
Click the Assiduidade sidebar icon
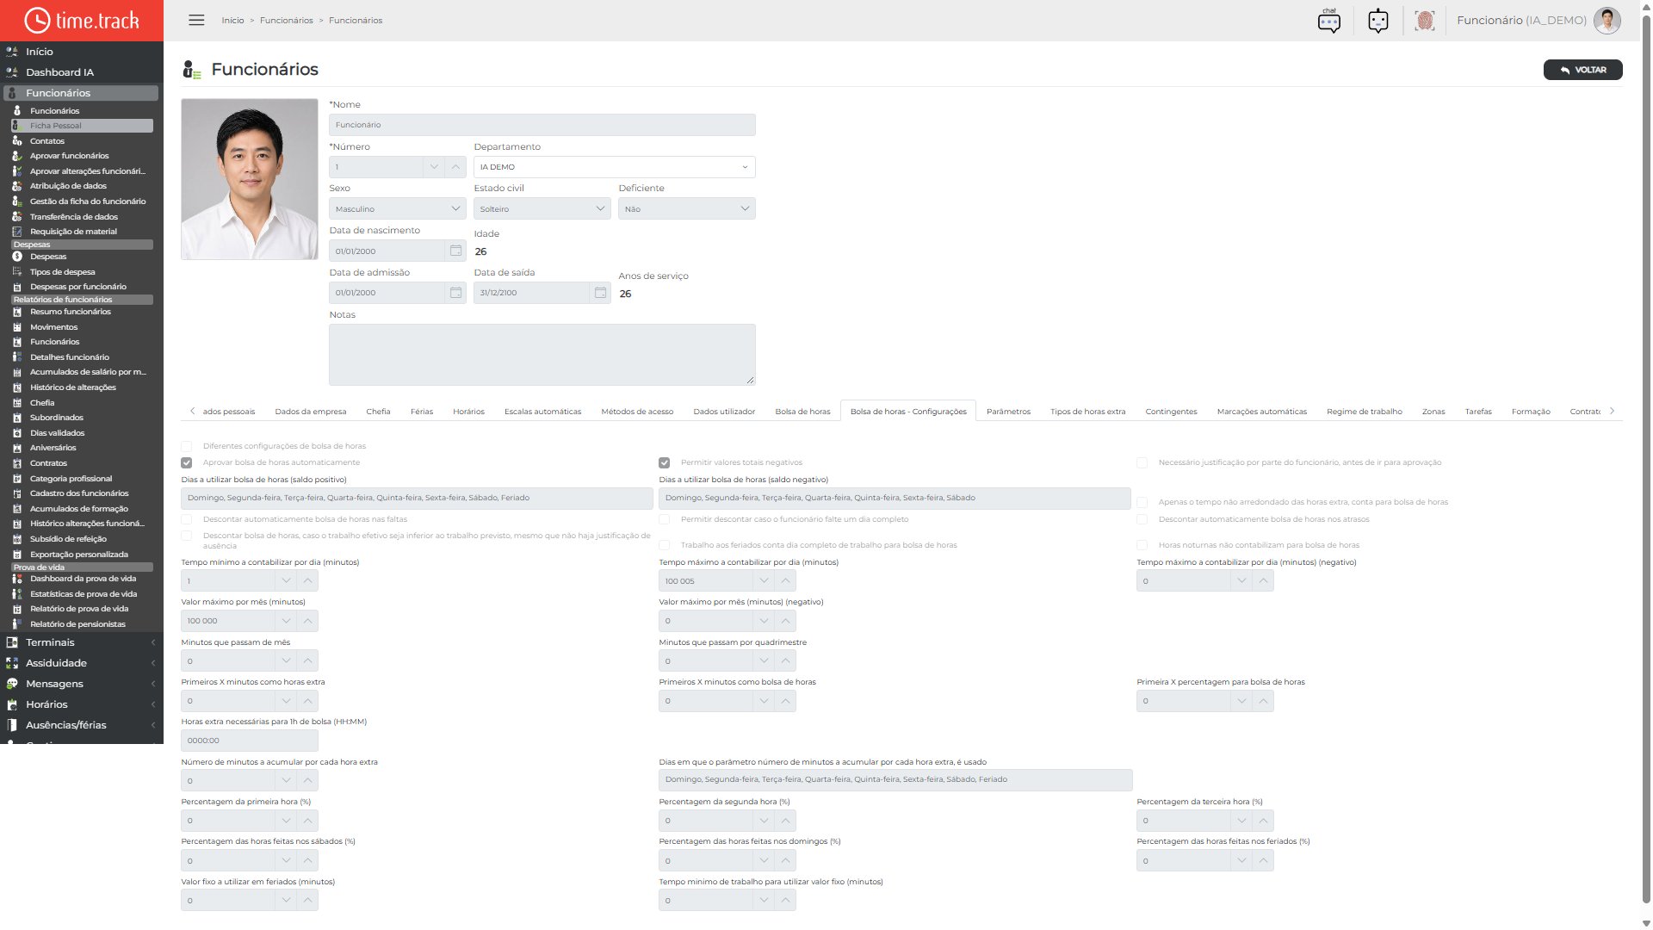[x=12, y=663]
